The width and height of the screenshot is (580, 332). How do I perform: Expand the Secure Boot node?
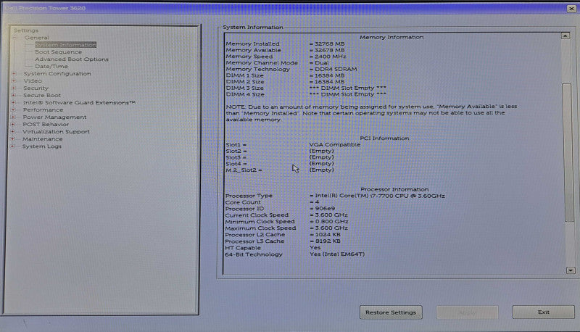(14, 95)
